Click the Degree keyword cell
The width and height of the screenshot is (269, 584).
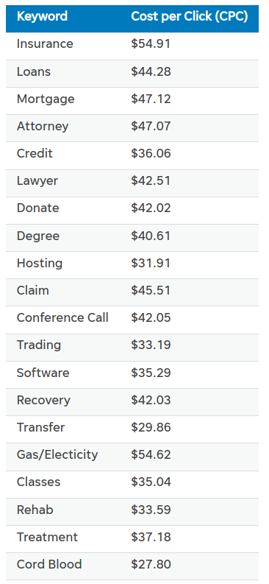click(x=38, y=236)
